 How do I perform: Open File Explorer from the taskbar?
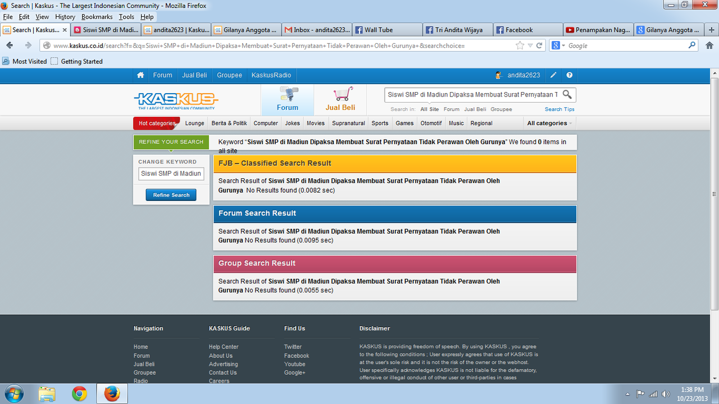(47, 394)
